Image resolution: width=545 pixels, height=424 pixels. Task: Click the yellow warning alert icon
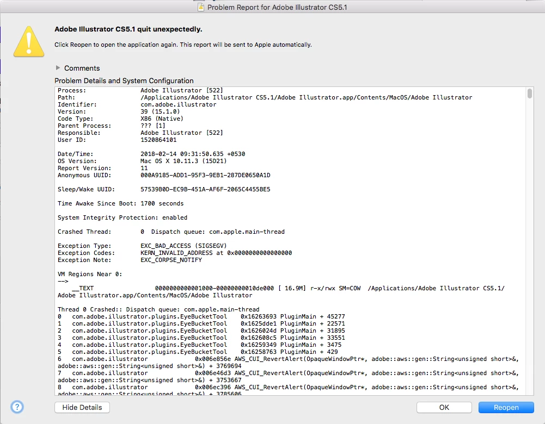29,42
